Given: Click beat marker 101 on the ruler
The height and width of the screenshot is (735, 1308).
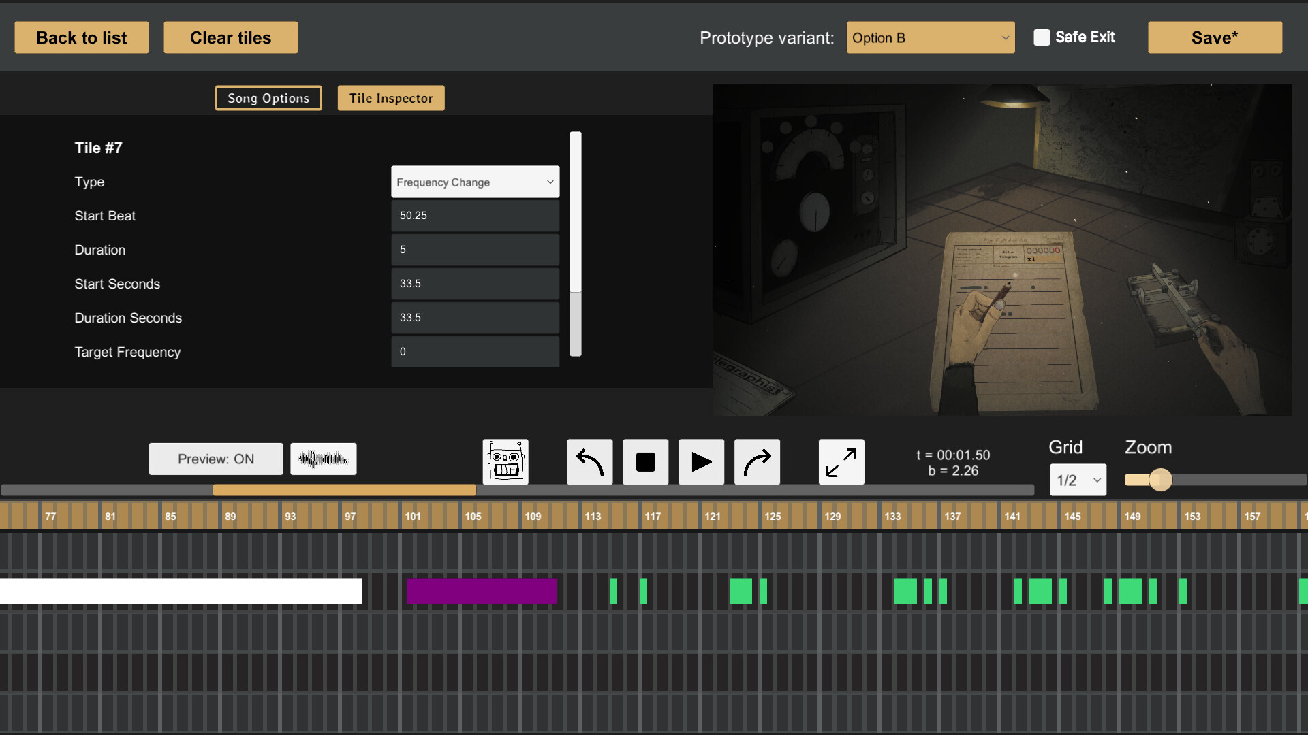Looking at the screenshot, I should tap(413, 517).
